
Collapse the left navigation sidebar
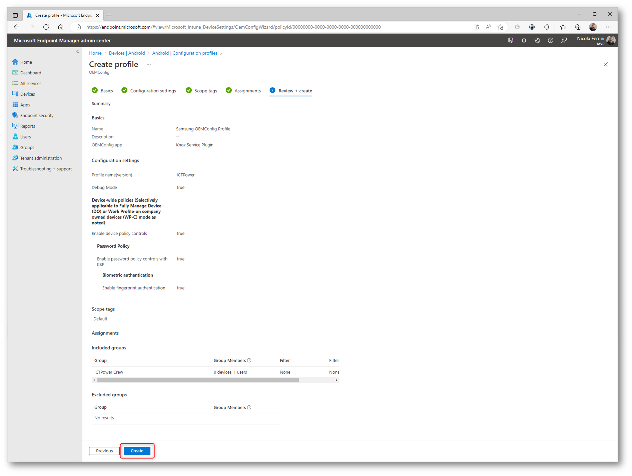[78, 52]
